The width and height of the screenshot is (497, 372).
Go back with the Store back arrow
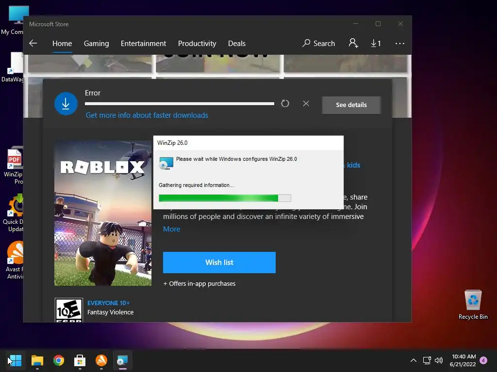tap(33, 43)
